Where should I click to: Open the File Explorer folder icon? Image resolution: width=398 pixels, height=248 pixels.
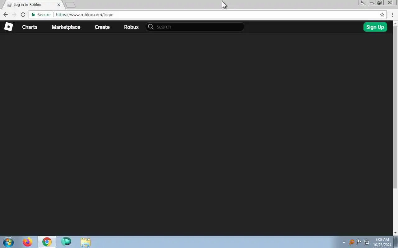pyautogui.click(x=86, y=242)
